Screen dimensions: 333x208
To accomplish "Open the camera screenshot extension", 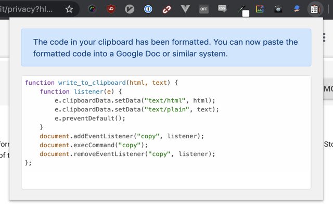I will [x=278, y=9].
